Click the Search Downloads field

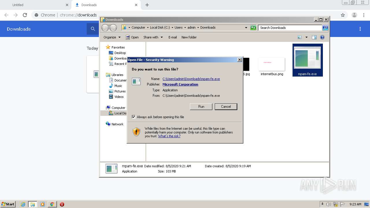pyautogui.click(x=290, y=28)
